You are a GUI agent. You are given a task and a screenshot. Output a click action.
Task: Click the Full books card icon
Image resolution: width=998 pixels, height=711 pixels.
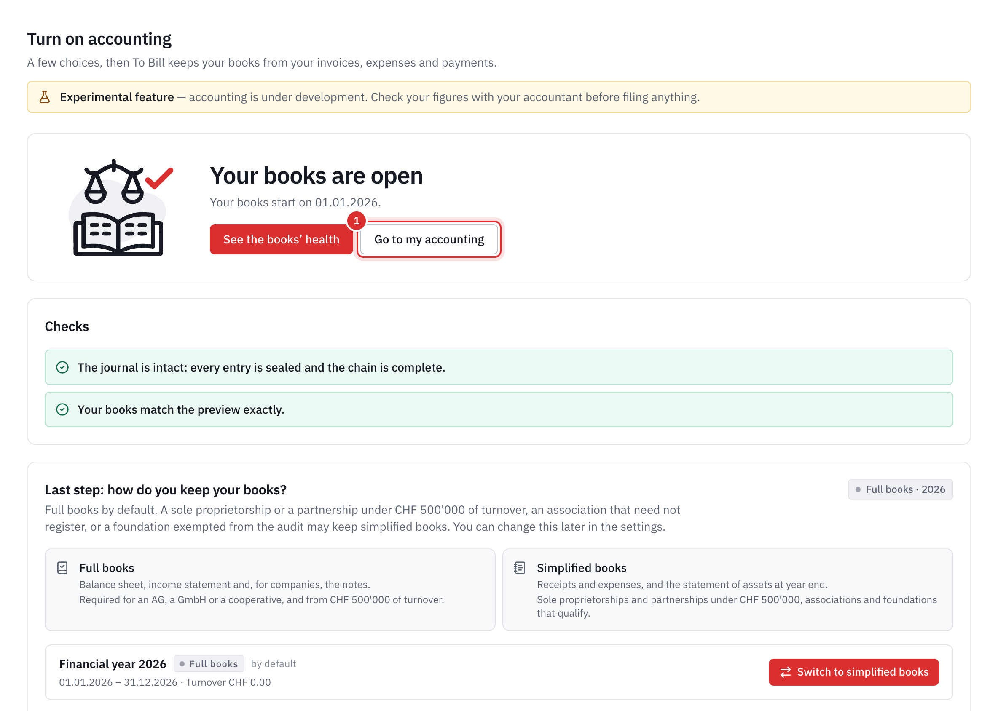[63, 568]
